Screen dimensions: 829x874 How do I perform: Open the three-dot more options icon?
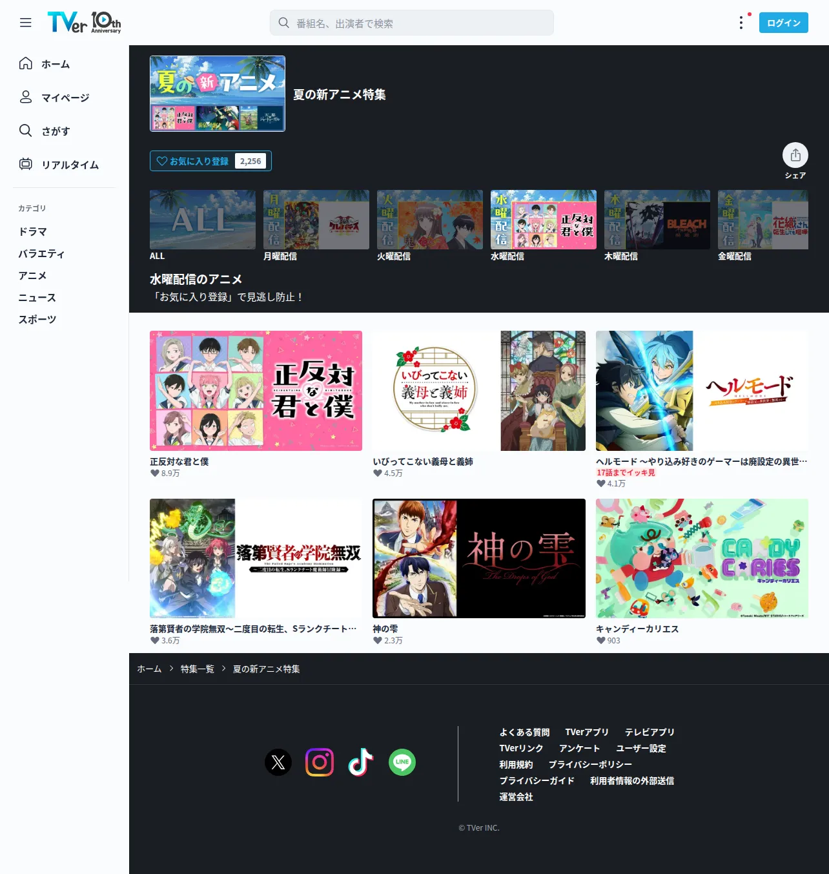point(741,23)
